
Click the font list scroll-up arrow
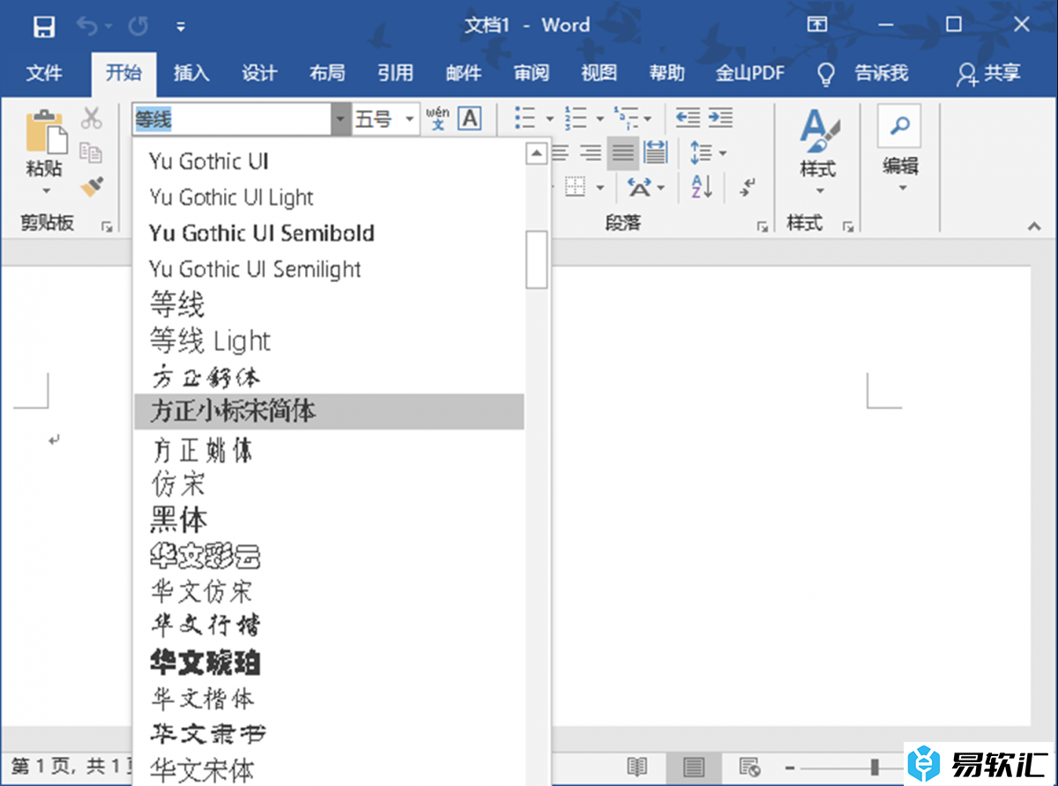point(536,154)
